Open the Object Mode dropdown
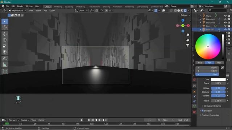This screenshot has width=232, height=130. 17,10
